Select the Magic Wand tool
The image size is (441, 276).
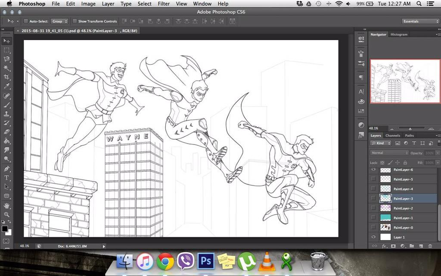[x=6, y=68]
